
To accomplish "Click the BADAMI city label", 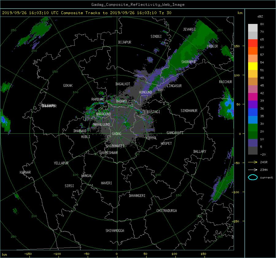I will point(121,101).
